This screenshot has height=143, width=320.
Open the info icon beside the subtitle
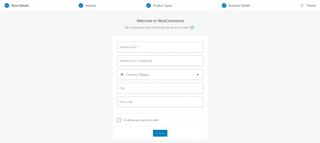point(192,27)
